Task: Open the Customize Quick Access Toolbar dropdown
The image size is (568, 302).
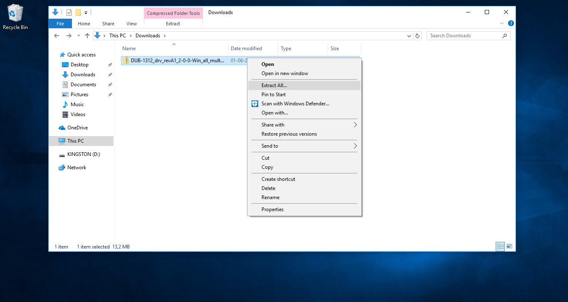Action: (86, 13)
